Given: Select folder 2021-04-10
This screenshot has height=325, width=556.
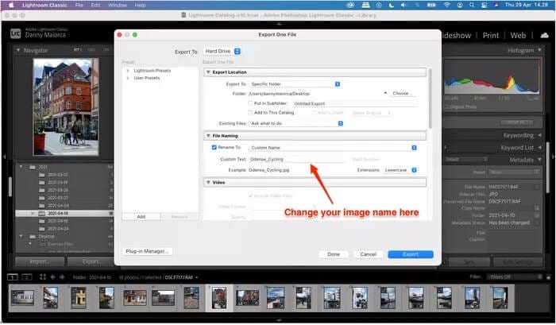Looking at the screenshot, I should click(x=64, y=213).
